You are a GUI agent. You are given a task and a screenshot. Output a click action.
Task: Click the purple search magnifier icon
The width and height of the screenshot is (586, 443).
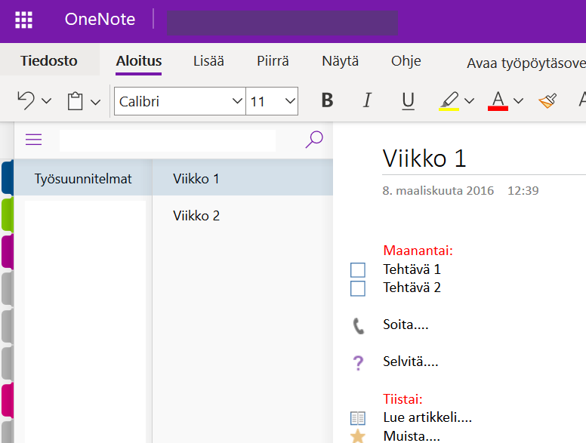tap(314, 139)
